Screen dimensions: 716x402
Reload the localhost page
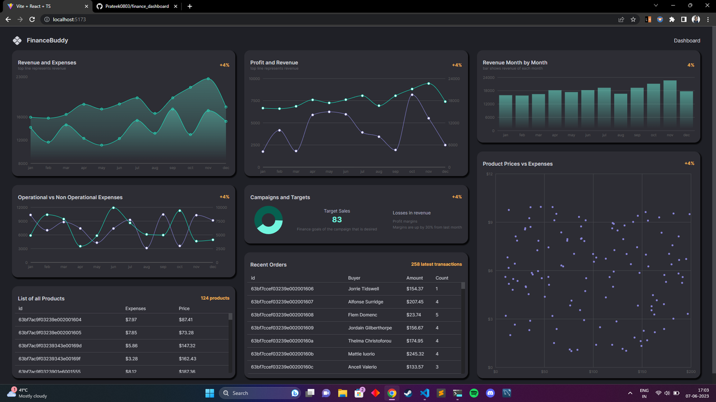[32, 20]
